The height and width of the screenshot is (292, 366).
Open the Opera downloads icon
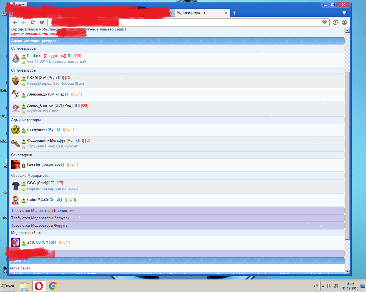point(335,22)
